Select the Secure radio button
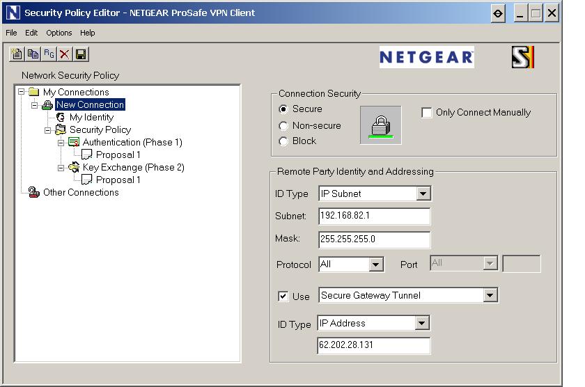Screen dimensions: 585x387 283,109
